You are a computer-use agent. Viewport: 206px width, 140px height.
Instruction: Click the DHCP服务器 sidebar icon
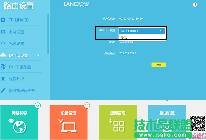pyautogui.click(x=3, y=67)
